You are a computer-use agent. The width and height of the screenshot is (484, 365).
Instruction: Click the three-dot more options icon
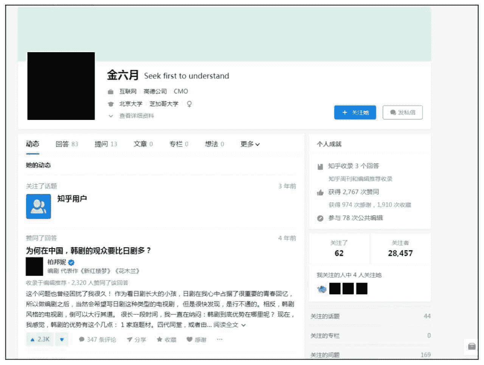220,339
